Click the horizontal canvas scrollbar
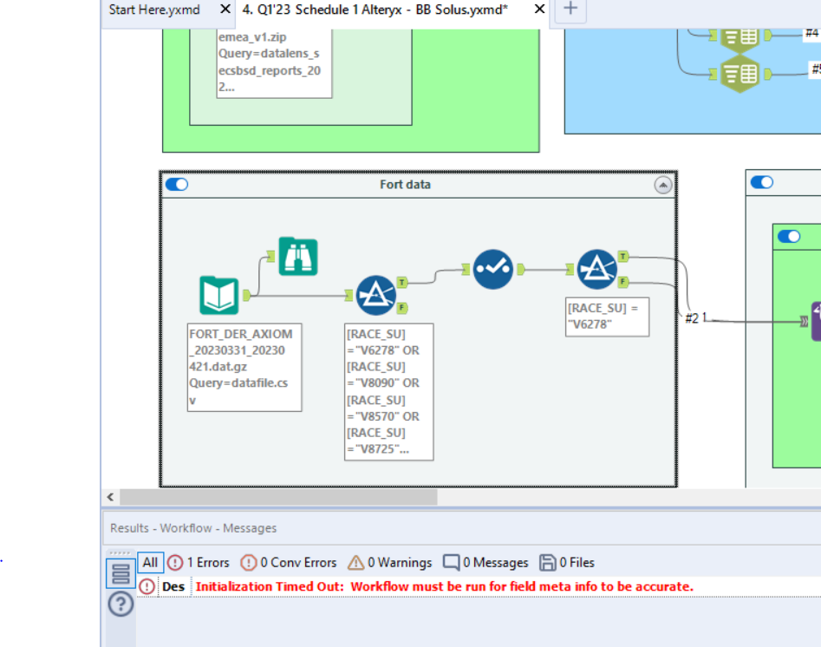821x647 pixels. (277, 497)
